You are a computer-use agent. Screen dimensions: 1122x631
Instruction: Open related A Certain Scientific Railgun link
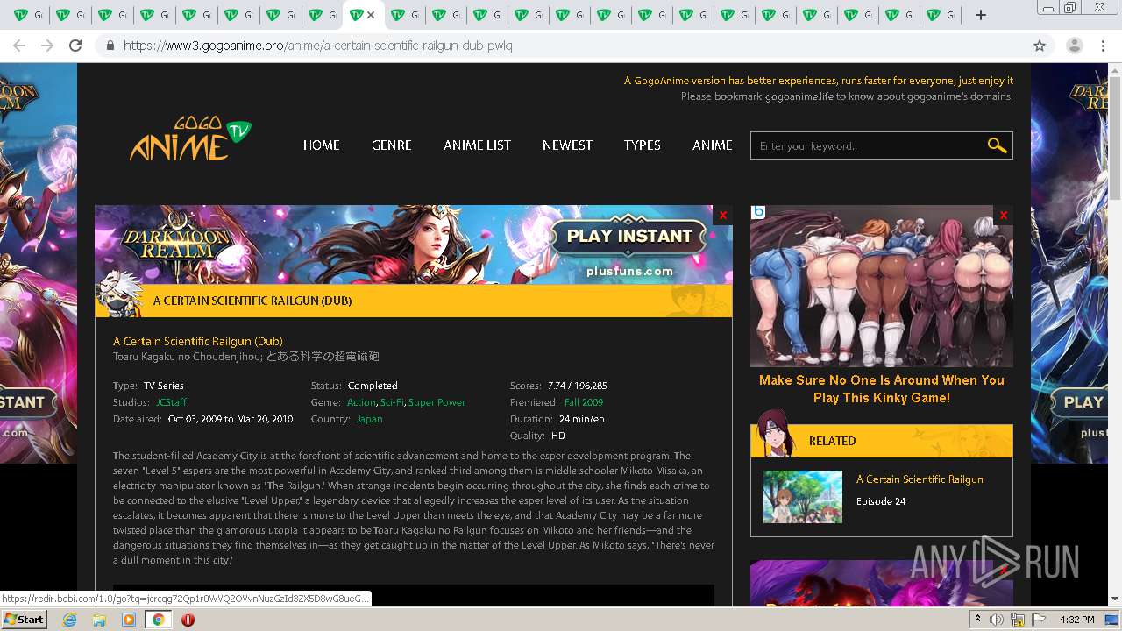pyautogui.click(x=920, y=479)
